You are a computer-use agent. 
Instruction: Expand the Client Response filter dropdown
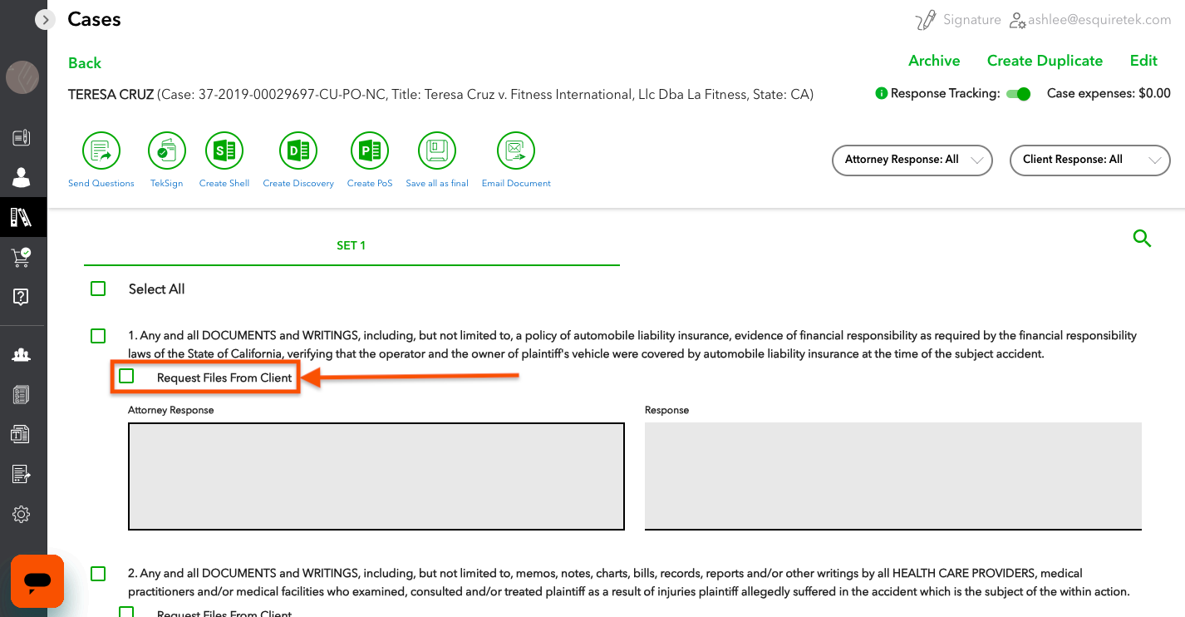1089,160
